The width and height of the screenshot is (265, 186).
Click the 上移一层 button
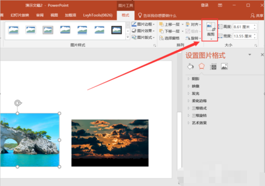click(x=170, y=25)
